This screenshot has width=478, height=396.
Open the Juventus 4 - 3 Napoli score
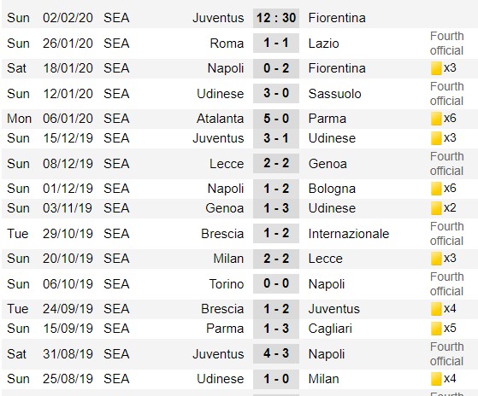coord(276,353)
